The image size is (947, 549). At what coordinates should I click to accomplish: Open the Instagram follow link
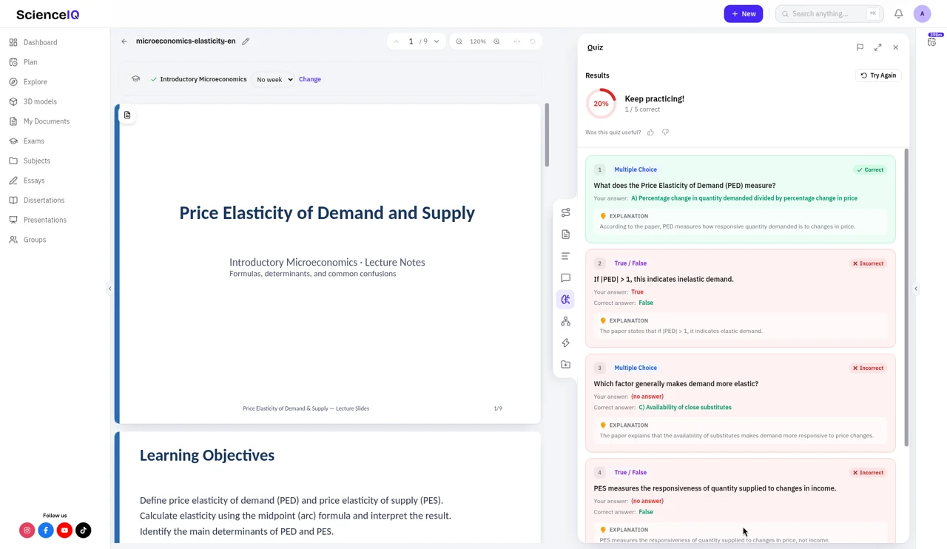pyautogui.click(x=27, y=531)
